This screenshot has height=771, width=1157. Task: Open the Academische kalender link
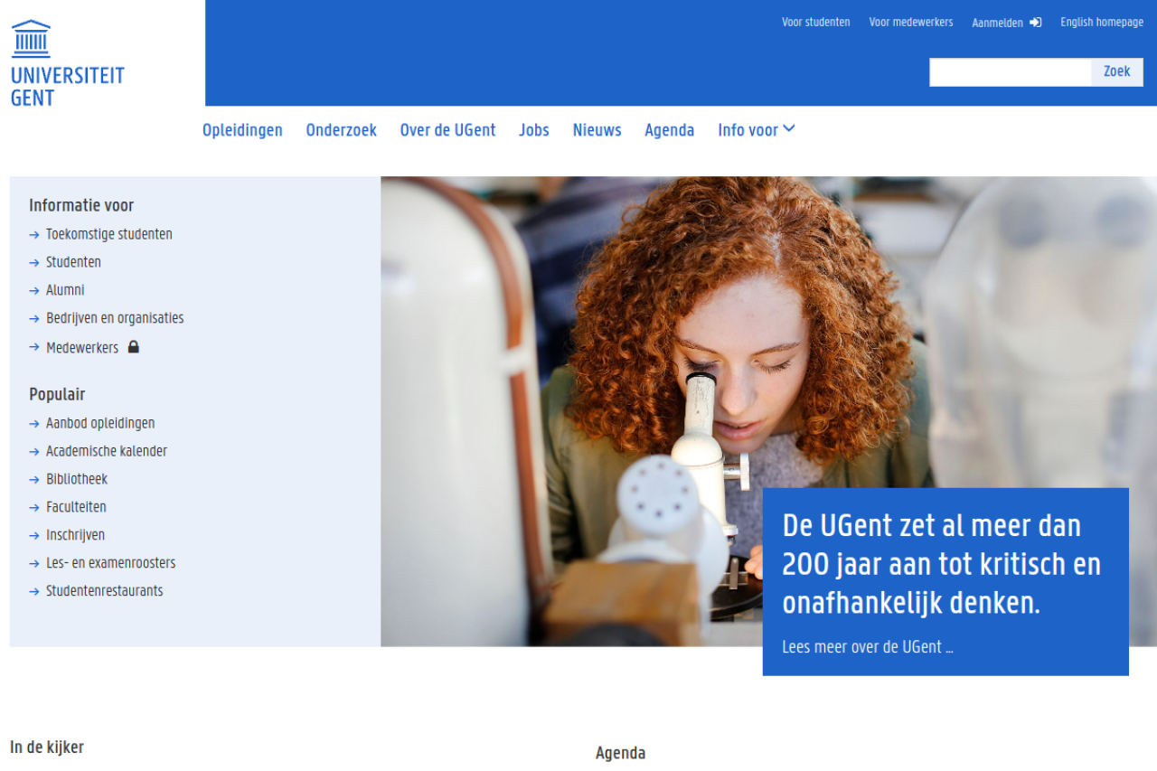(107, 451)
